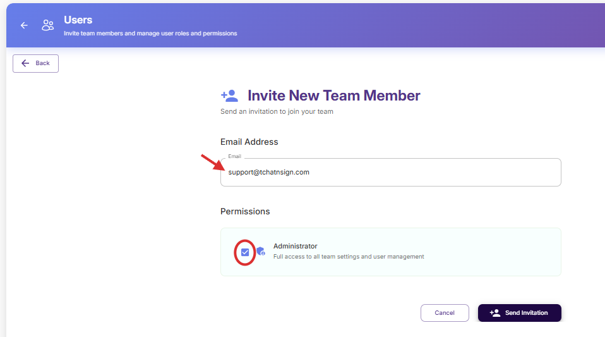Click the add-person icon beside Invite title

(229, 95)
